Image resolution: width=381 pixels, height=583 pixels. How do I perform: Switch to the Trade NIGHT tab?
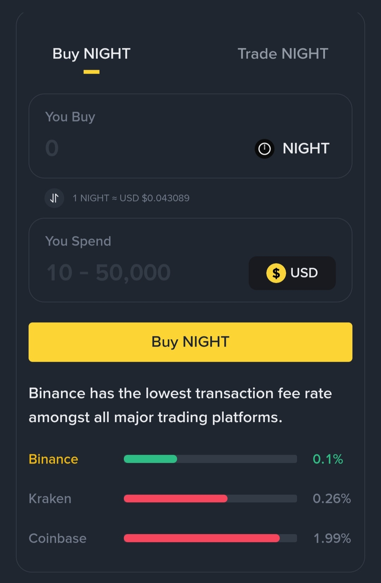(x=283, y=54)
